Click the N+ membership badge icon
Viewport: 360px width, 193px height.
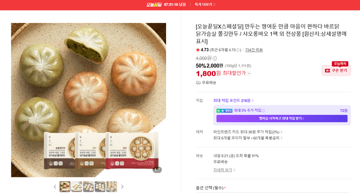(224, 110)
